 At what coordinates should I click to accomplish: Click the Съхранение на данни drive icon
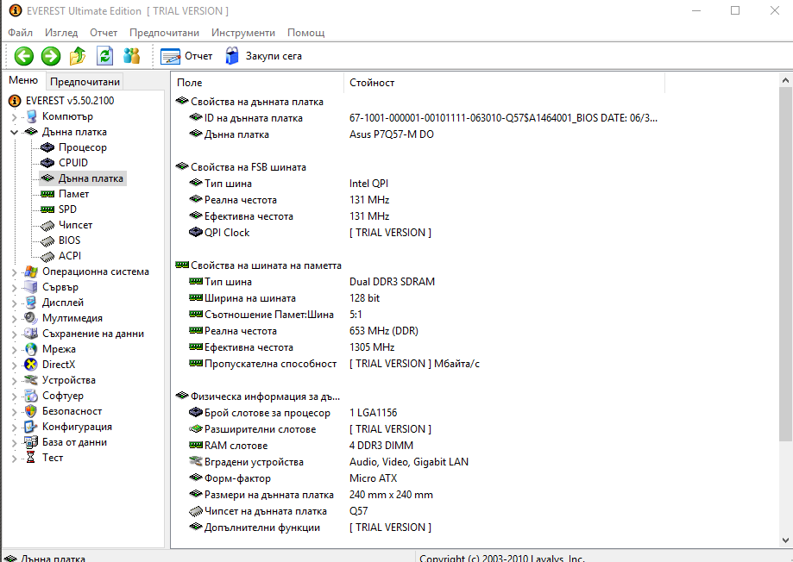pyautogui.click(x=31, y=334)
